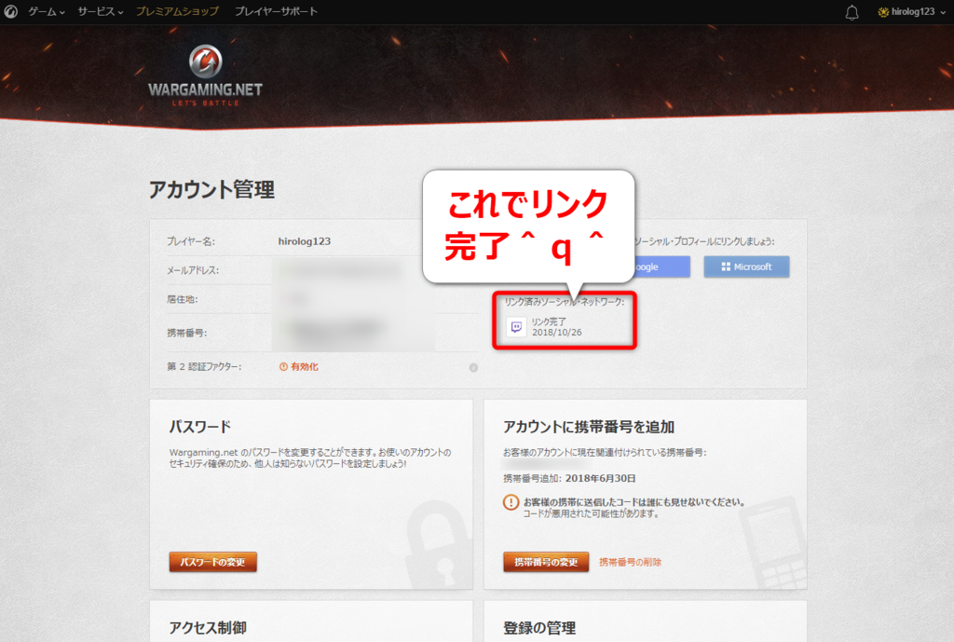
Task: Click 登録の管理 section heading
Action: 539,627
